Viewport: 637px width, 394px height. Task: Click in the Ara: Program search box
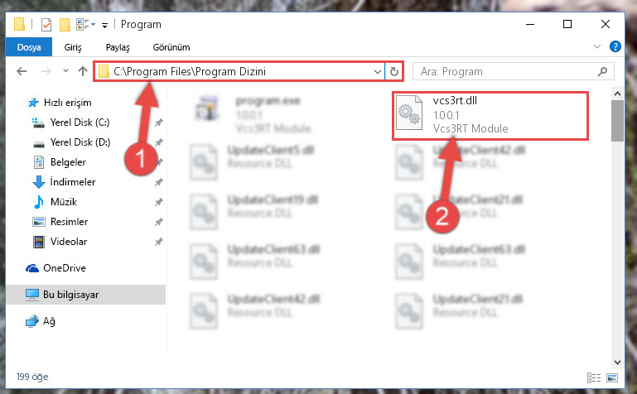506,71
